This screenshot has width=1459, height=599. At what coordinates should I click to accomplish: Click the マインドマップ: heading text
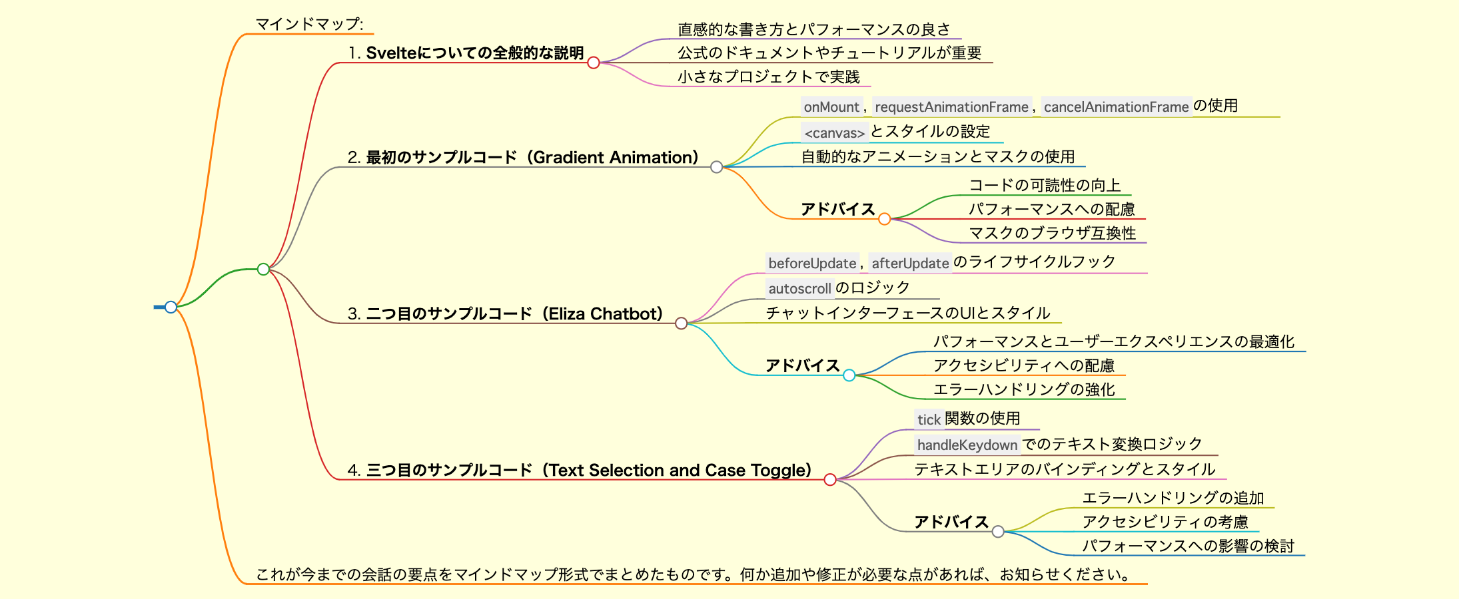click(x=310, y=24)
